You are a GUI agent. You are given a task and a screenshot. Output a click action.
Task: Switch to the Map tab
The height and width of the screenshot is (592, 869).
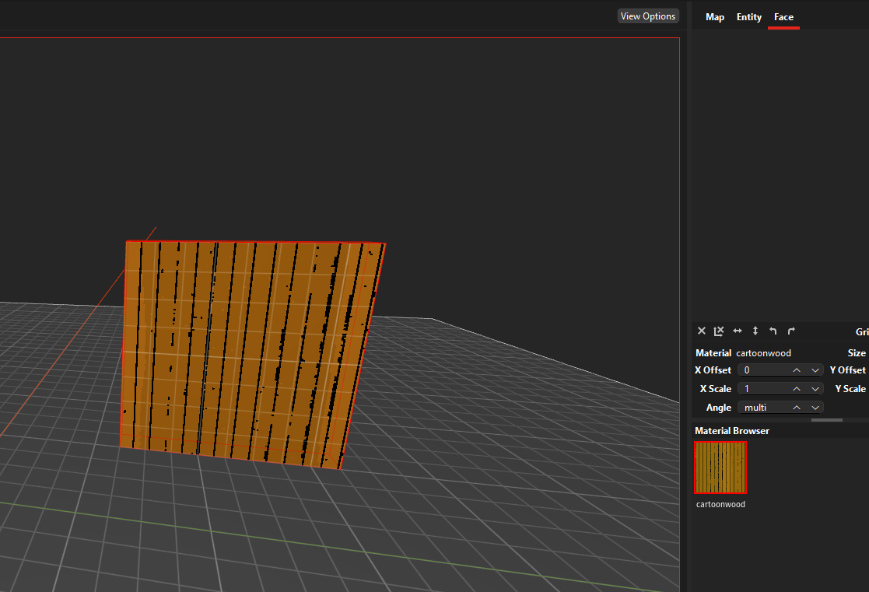coord(714,17)
